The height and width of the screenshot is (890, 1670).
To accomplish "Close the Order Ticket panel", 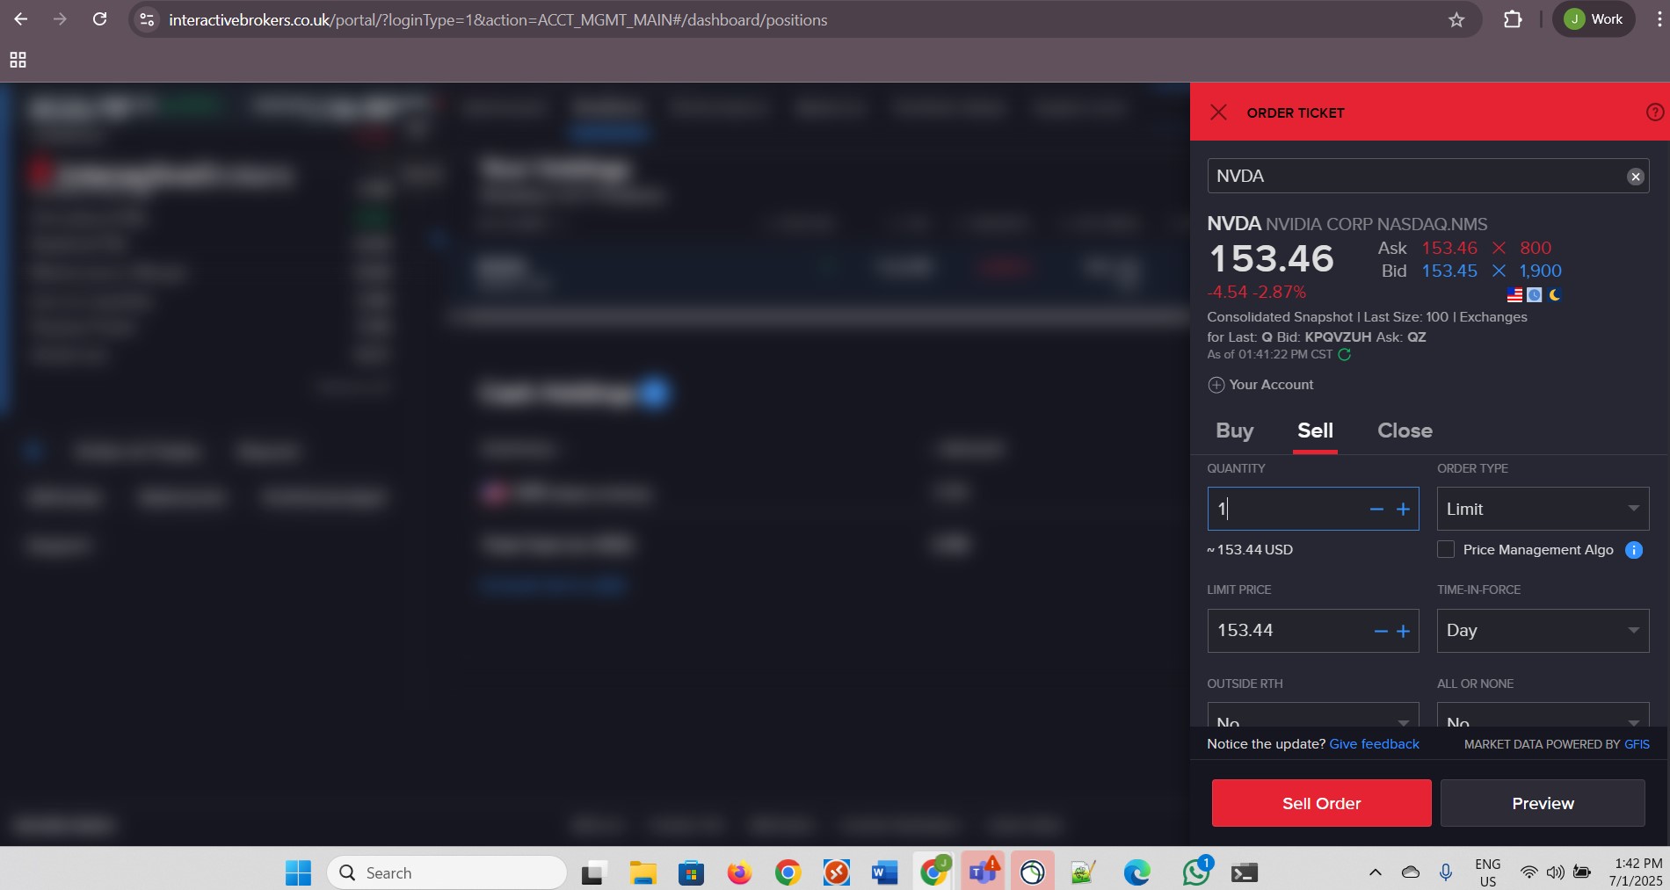I will click(x=1218, y=112).
